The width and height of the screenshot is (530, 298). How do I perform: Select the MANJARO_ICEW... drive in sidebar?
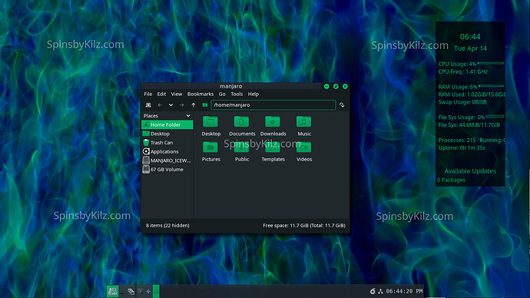click(x=167, y=161)
